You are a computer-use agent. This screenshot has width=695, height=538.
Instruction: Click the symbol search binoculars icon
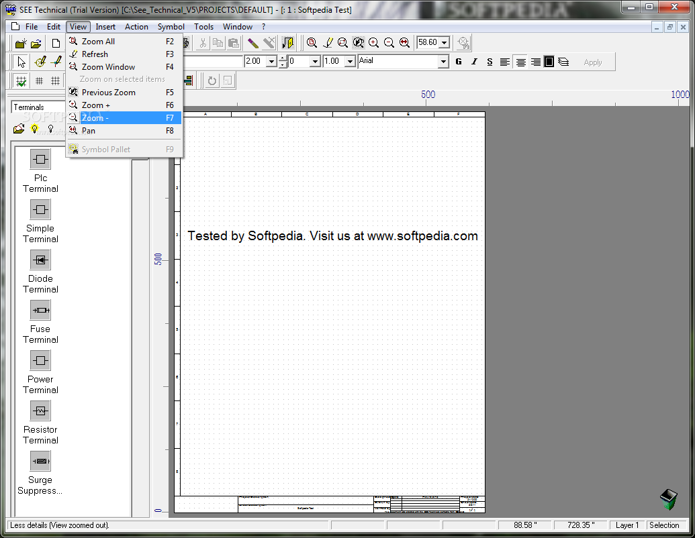click(463, 42)
